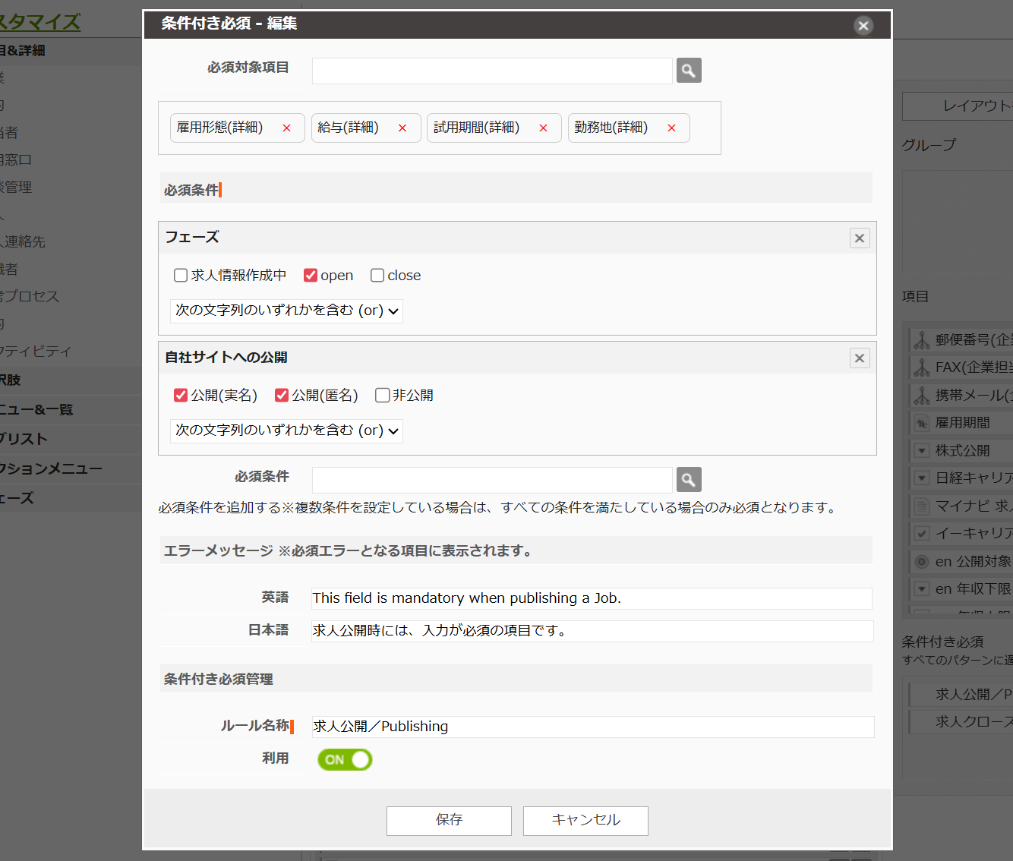Open the match condition dropdown under 自社サイトへの公開
Image resolution: width=1013 pixels, height=861 pixels.
(286, 430)
